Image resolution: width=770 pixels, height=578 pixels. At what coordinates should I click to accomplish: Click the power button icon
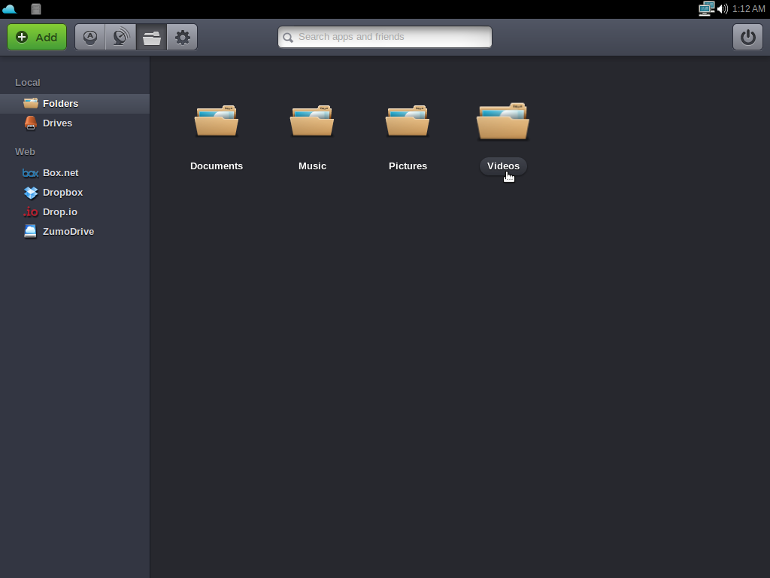click(x=747, y=38)
